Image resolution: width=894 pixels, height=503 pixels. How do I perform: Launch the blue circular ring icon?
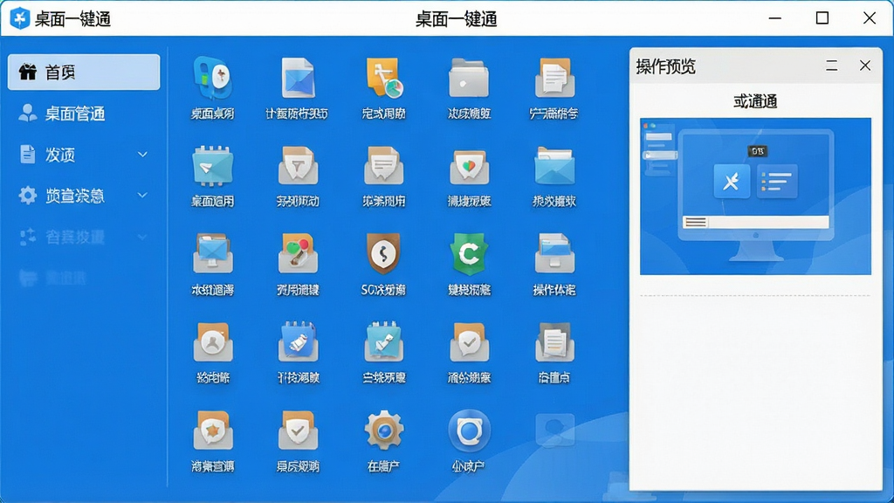(469, 431)
